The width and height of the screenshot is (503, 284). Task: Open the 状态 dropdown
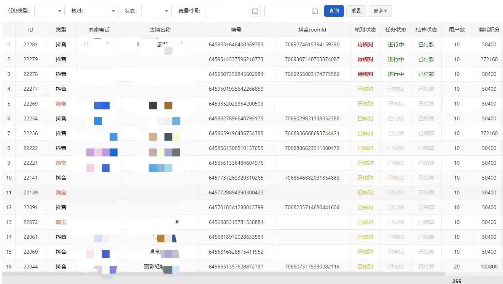[x=156, y=11]
